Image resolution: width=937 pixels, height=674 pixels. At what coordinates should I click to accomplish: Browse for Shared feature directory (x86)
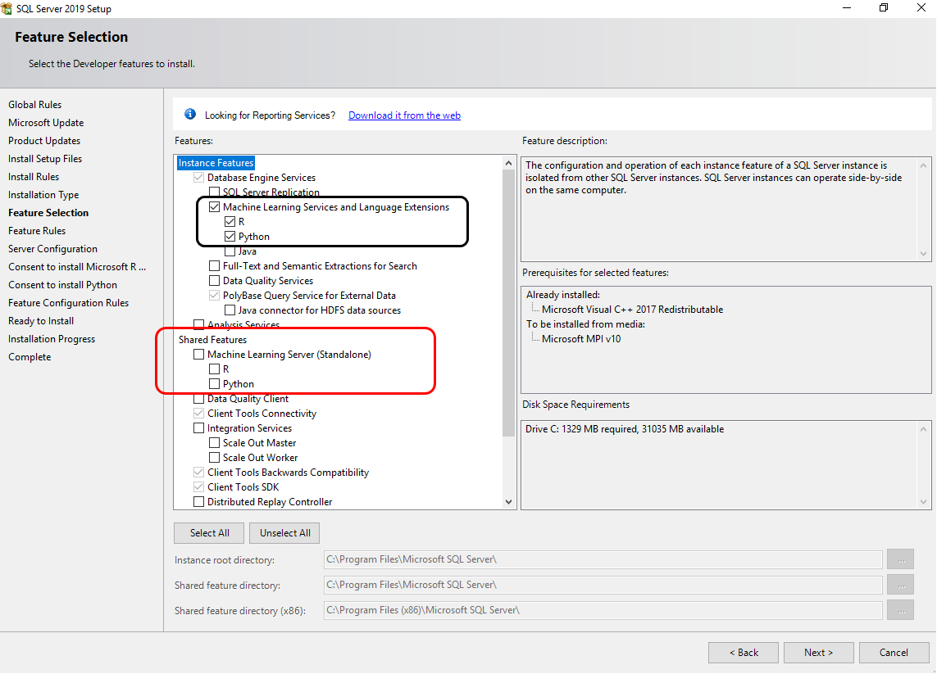901,610
